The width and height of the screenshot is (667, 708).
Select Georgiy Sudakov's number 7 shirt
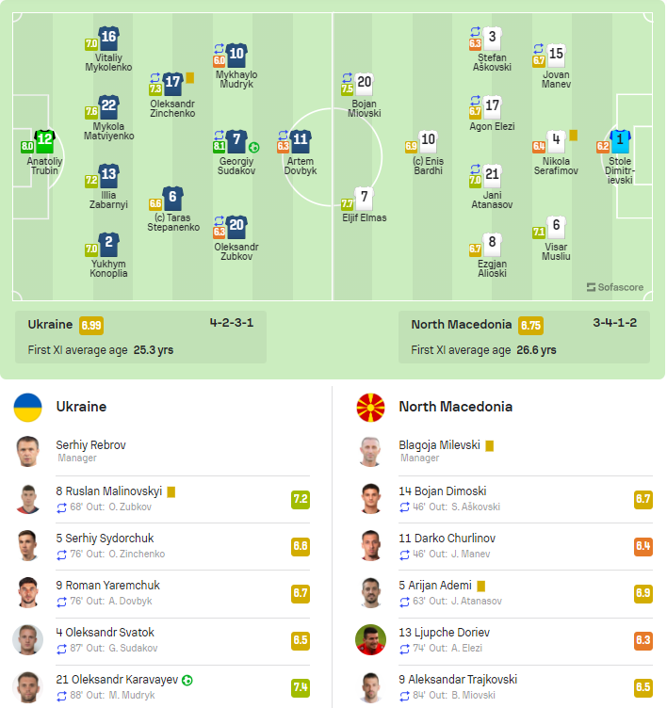(236, 141)
